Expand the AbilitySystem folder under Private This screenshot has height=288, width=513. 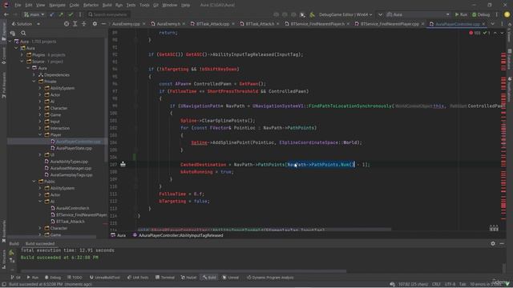click(x=40, y=88)
